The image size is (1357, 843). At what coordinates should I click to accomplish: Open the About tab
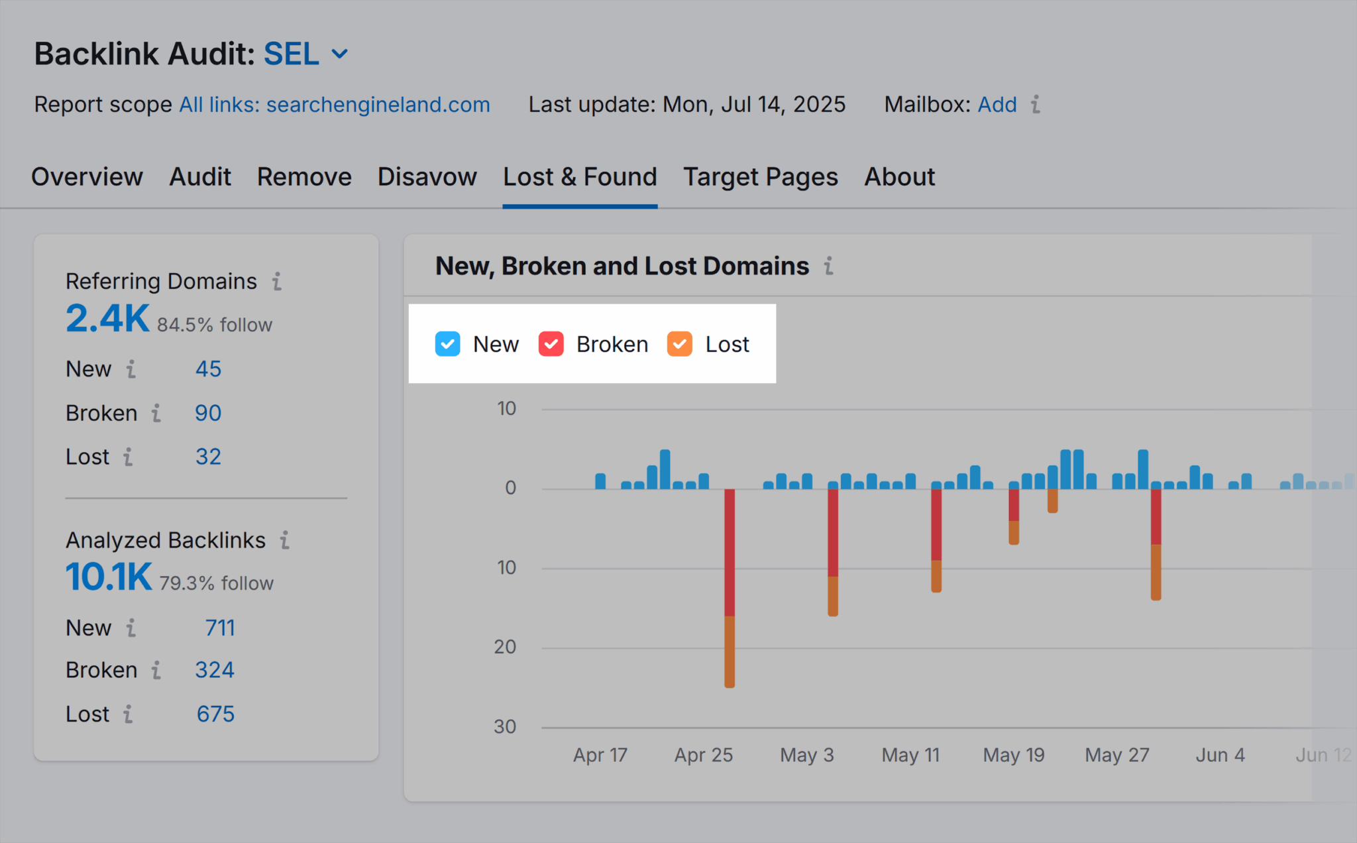(x=900, y=177)
